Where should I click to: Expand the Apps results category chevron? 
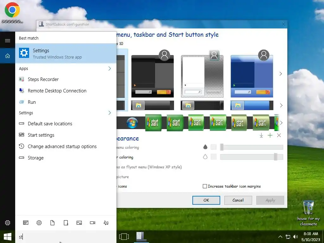[x=110, y=68]
